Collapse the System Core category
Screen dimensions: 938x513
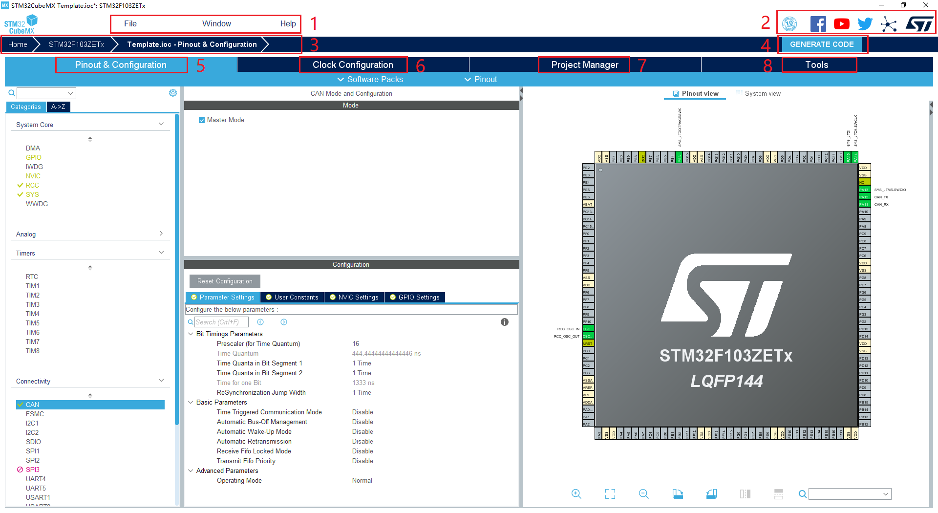(x=161, y=124)
